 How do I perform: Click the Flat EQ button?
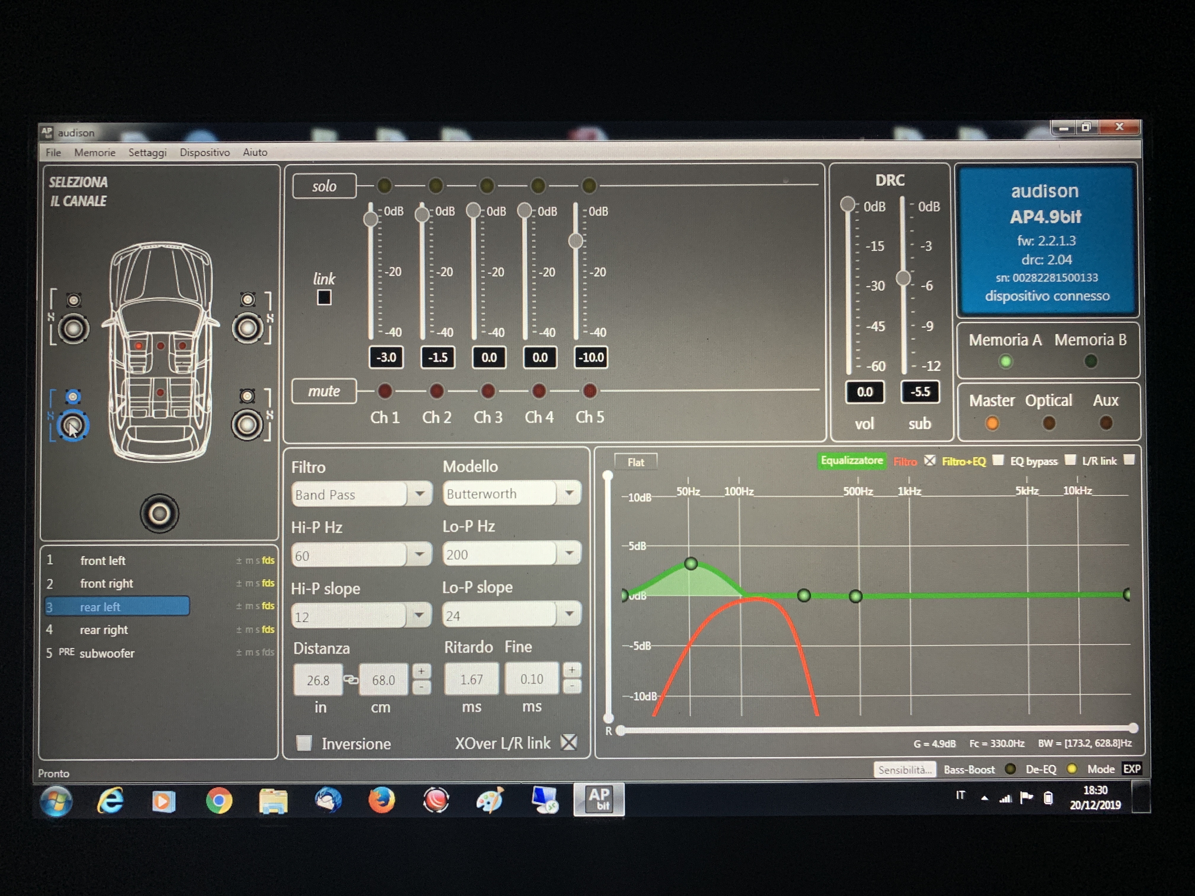(636, 462)
